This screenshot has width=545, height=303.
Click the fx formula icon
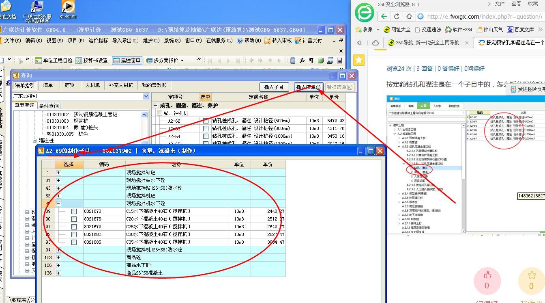(x=302, y=61)
